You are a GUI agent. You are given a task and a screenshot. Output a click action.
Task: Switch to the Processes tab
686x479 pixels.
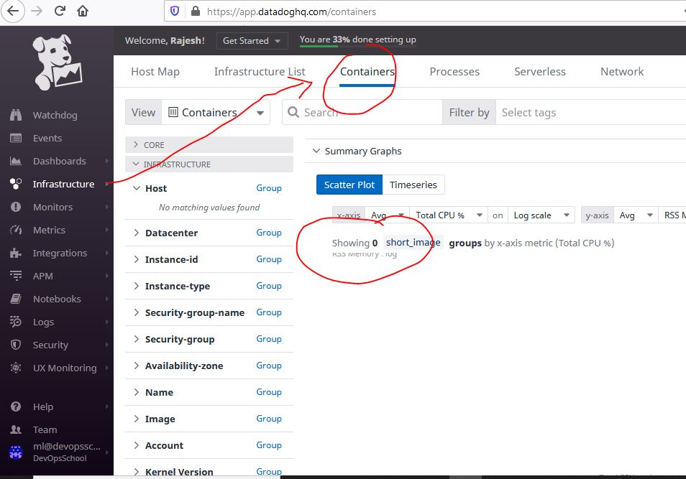tap(454, 71)
